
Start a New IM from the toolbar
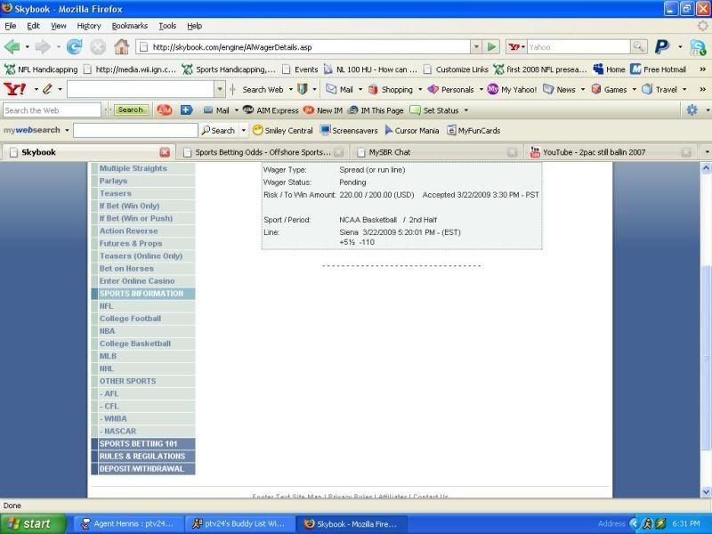323,109
